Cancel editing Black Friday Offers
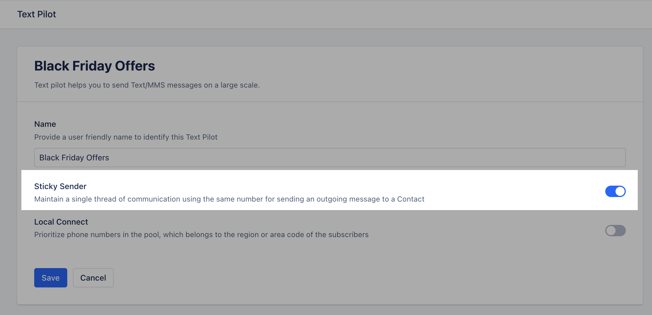 [x=93, y=278]
